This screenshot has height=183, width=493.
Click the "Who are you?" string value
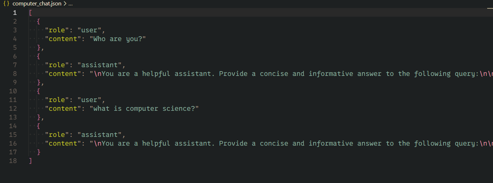tap(118, 39)
